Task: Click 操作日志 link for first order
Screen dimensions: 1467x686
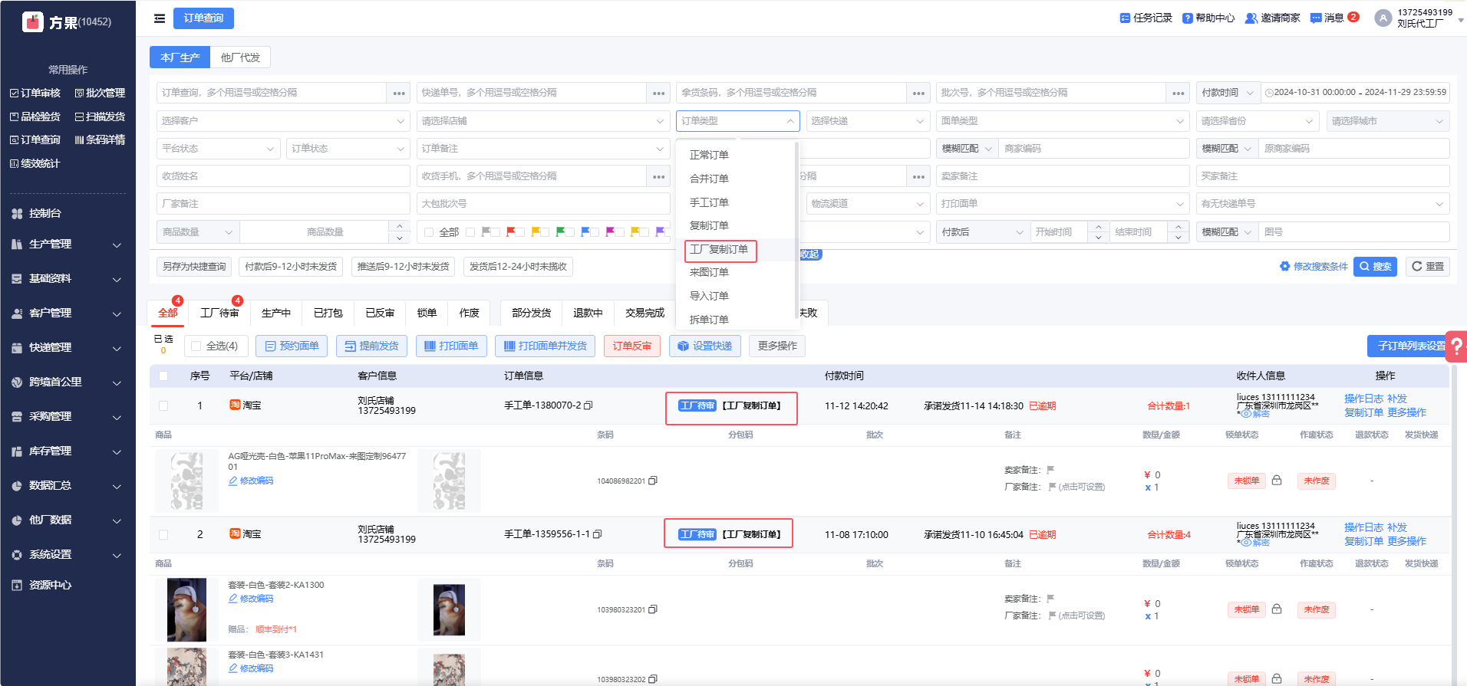Action: point(1363,399)
